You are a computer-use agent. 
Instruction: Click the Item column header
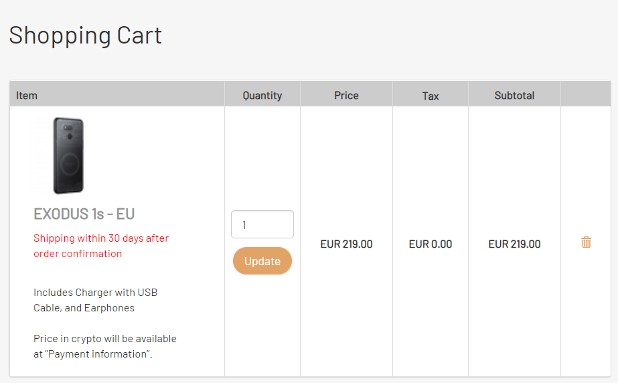(26, 95)
